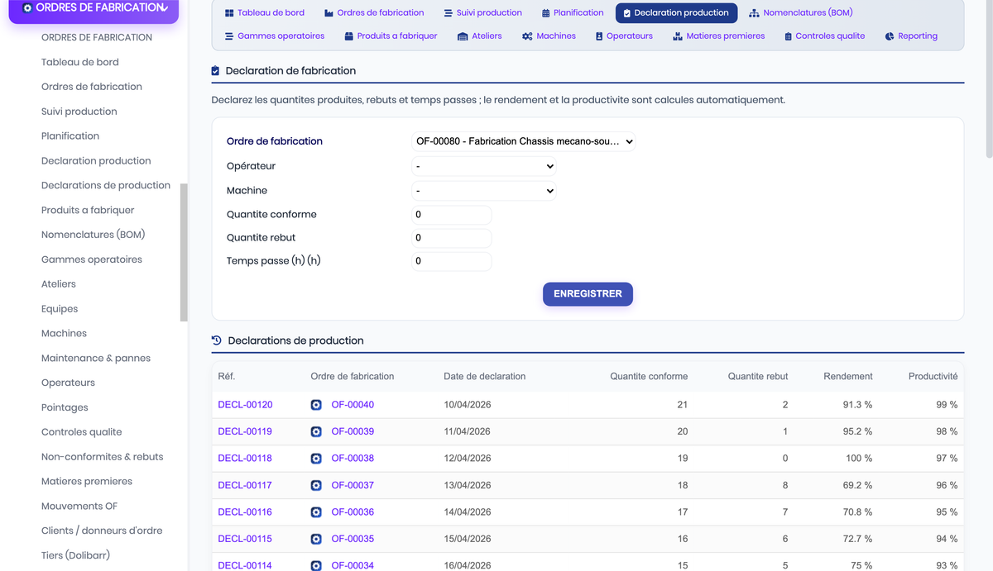Click the Productivité column header
The width and height of the screenshot is (993, 571).
click(x=933, y=377)
